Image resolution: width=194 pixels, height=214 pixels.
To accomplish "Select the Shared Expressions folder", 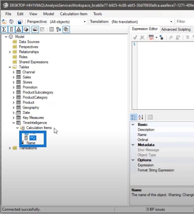I will click(34, 62).
